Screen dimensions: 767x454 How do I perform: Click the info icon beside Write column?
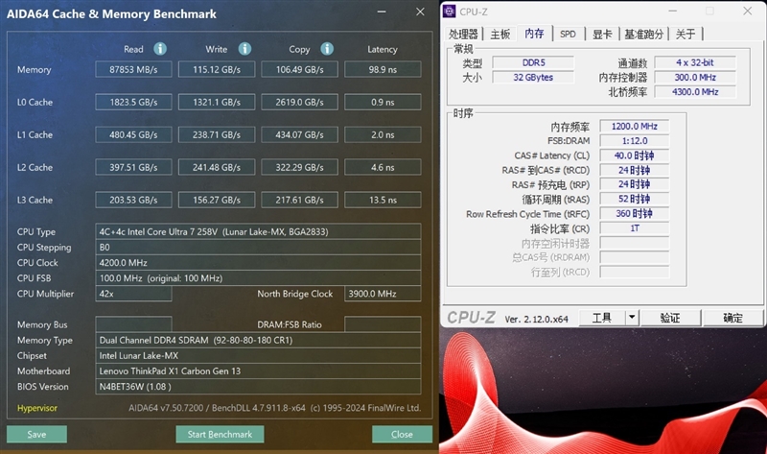[244, 49]
